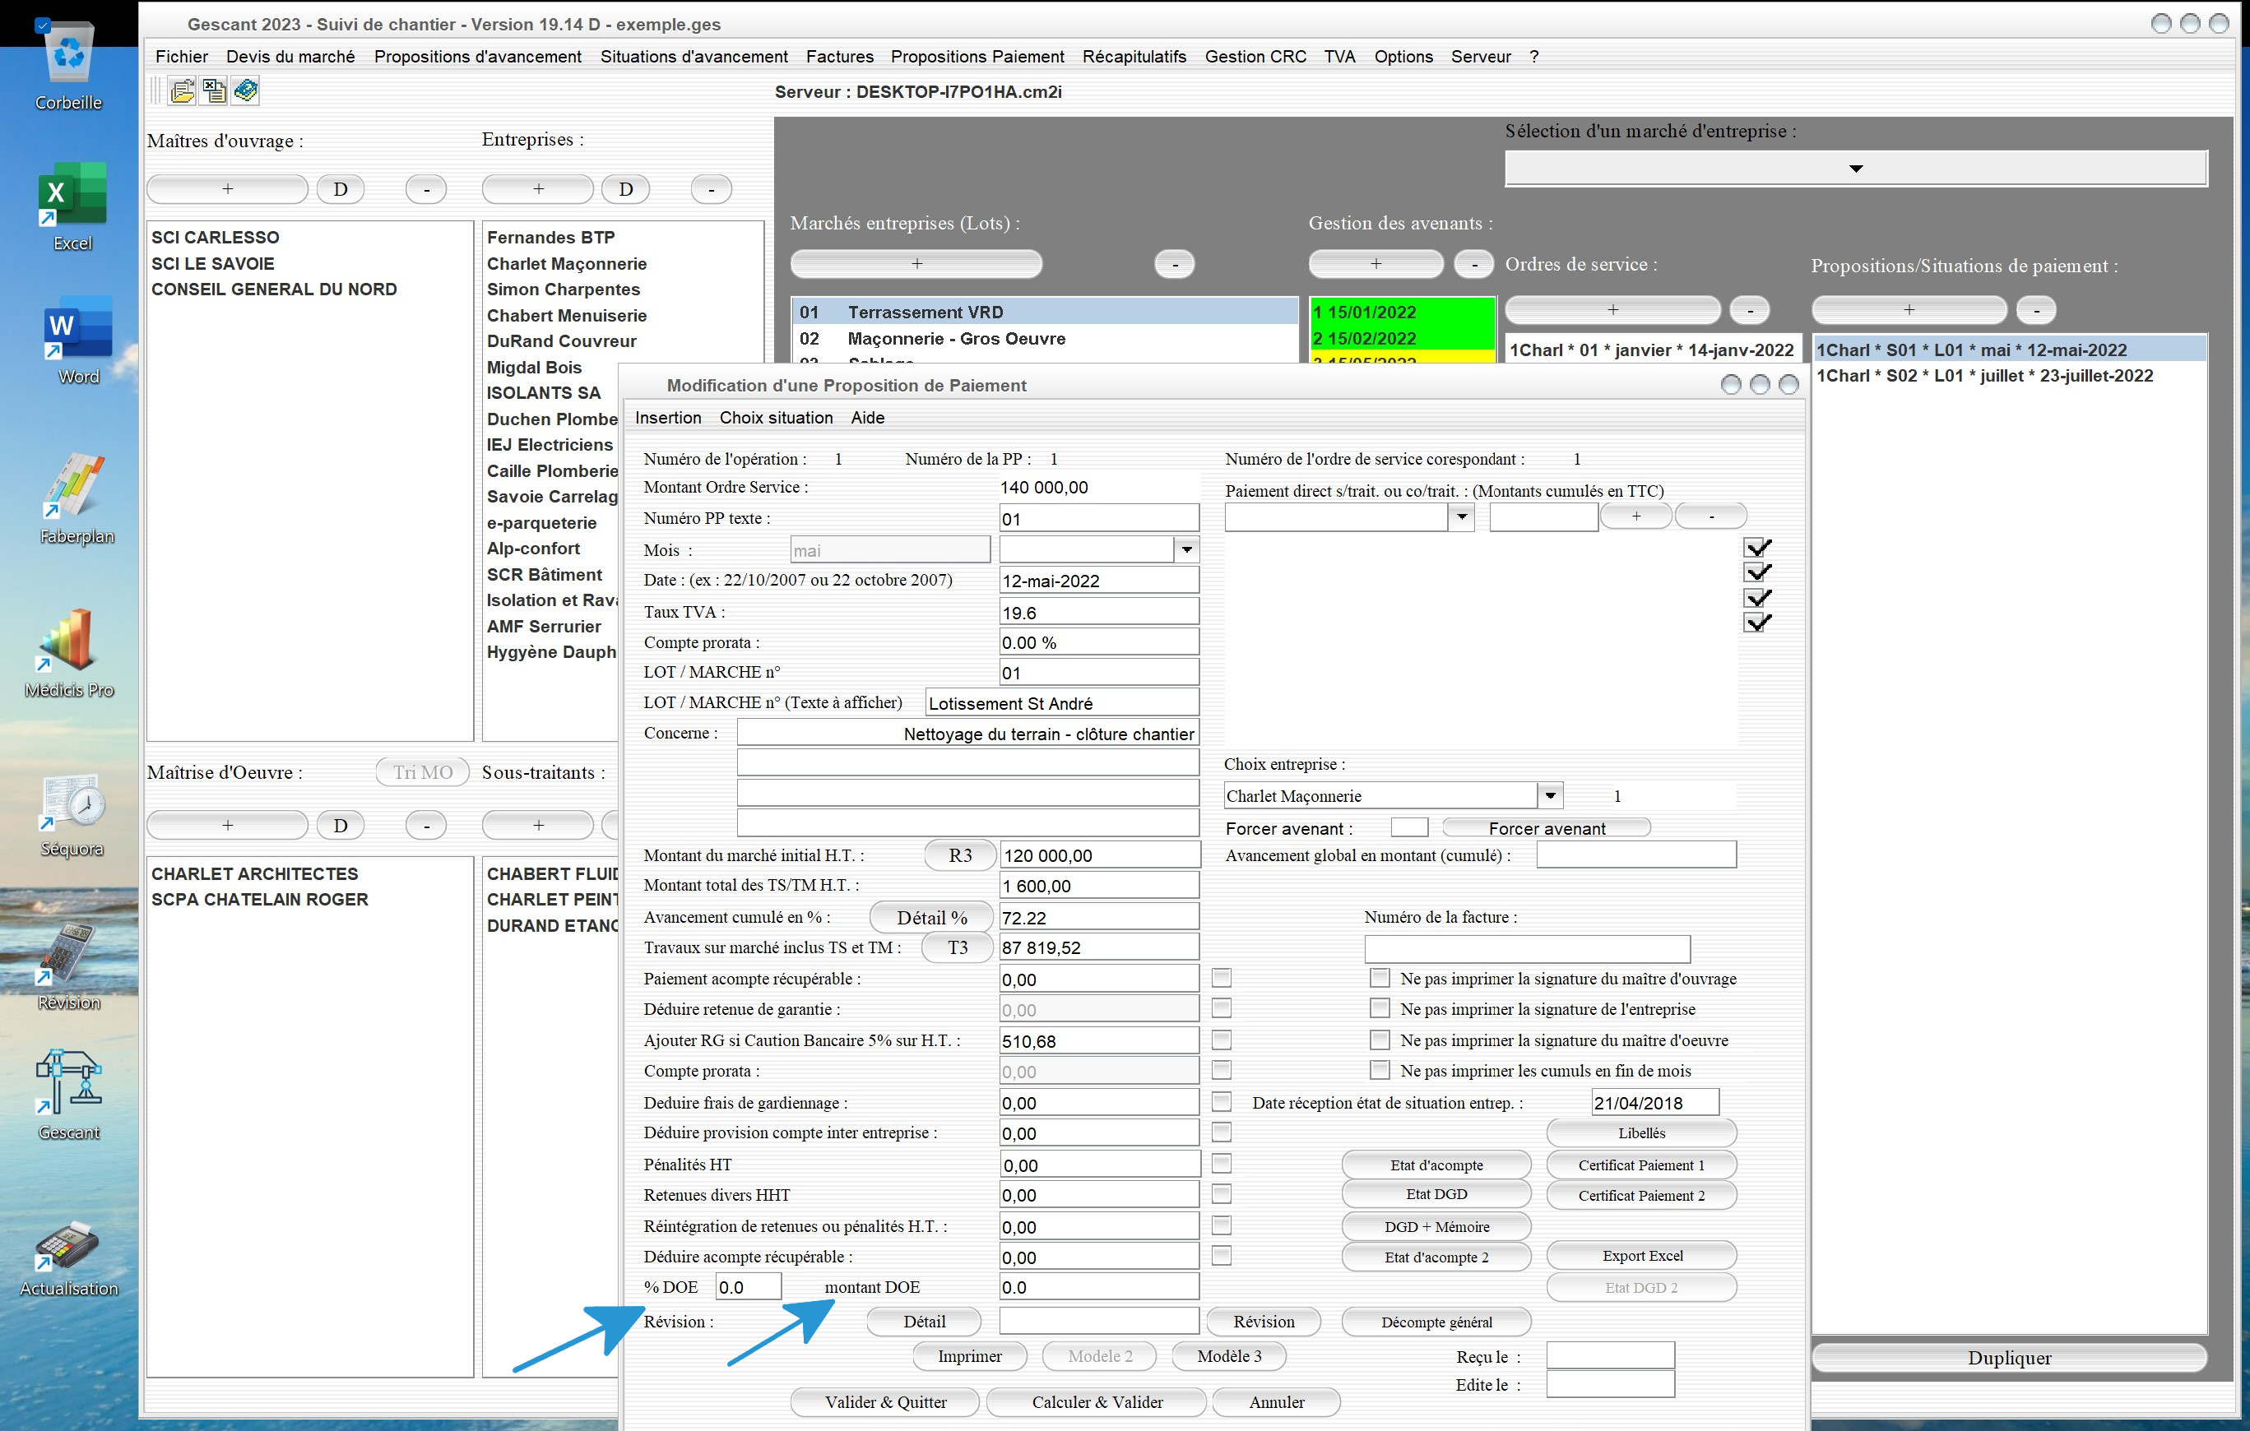Screen dimensions: 2250x1431
Task: Open the Sélection d'un marché d'entreprise dropdown
Action: (1856, 169)
